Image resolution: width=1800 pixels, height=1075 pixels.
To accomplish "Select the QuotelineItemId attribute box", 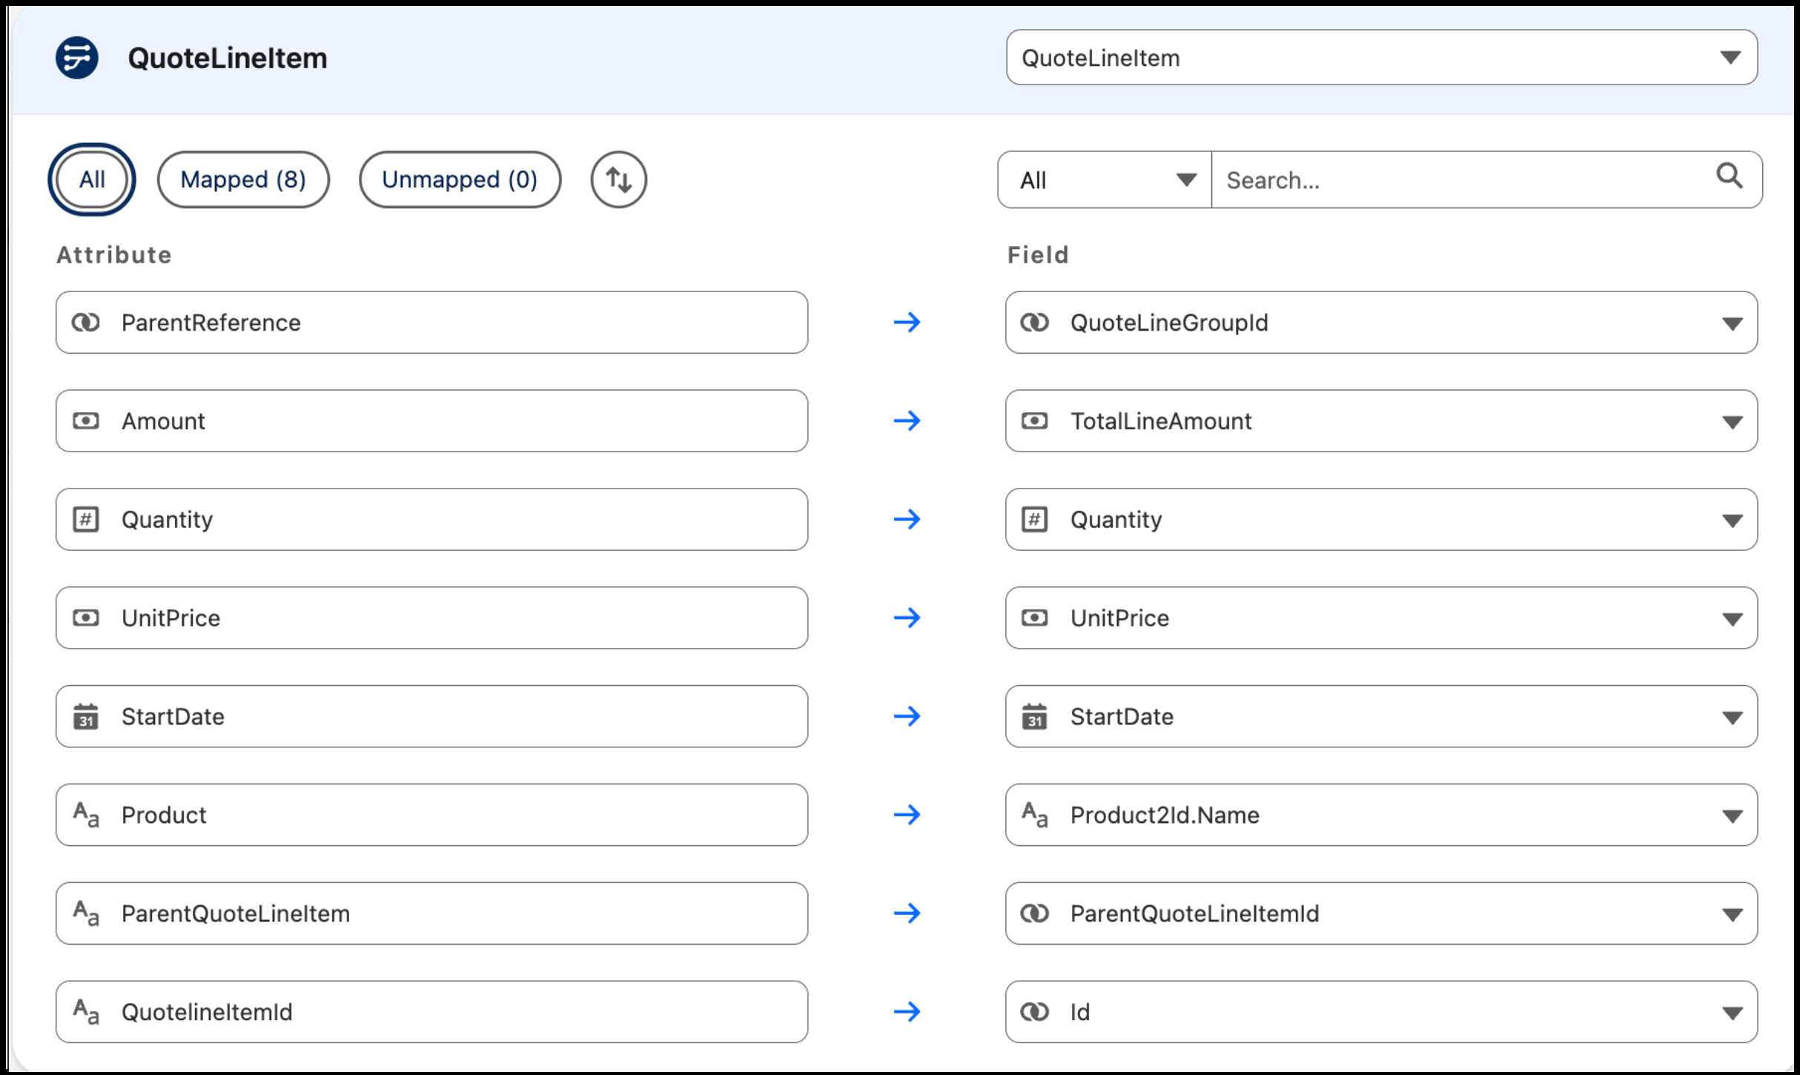I will point(432,1012).
